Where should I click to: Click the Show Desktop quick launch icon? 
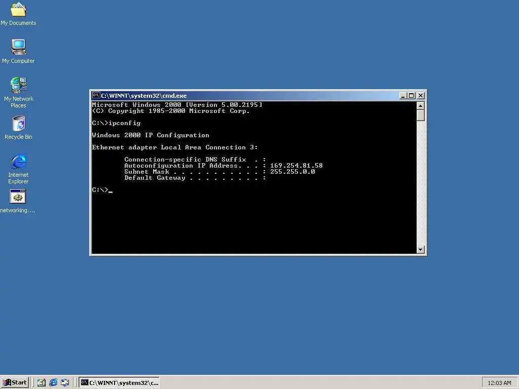click(x=41, y=383)
